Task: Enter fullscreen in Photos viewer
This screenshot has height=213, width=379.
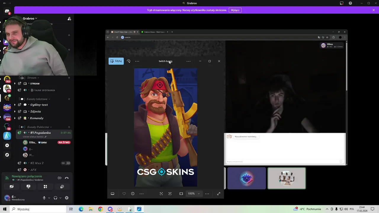Action: click(x=219, y=193)
